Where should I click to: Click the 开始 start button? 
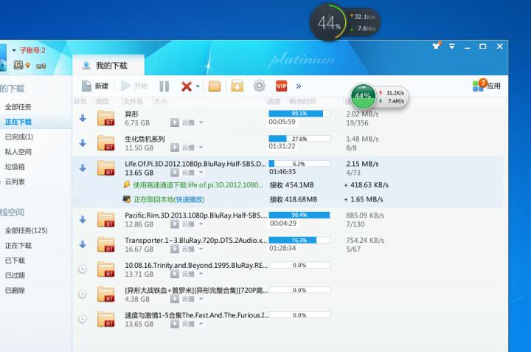click(x=134, y=86)
